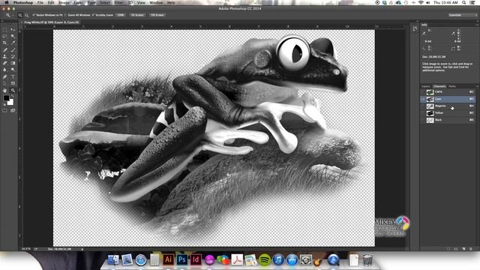
Task: Select the Quick Selection wand tool
Action: [13, 36]
